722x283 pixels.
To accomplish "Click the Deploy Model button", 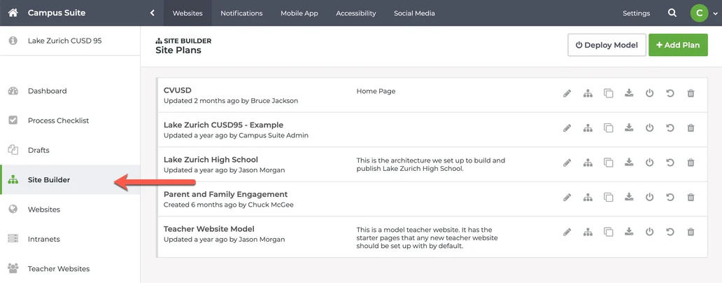I will [x=606, y=45].
